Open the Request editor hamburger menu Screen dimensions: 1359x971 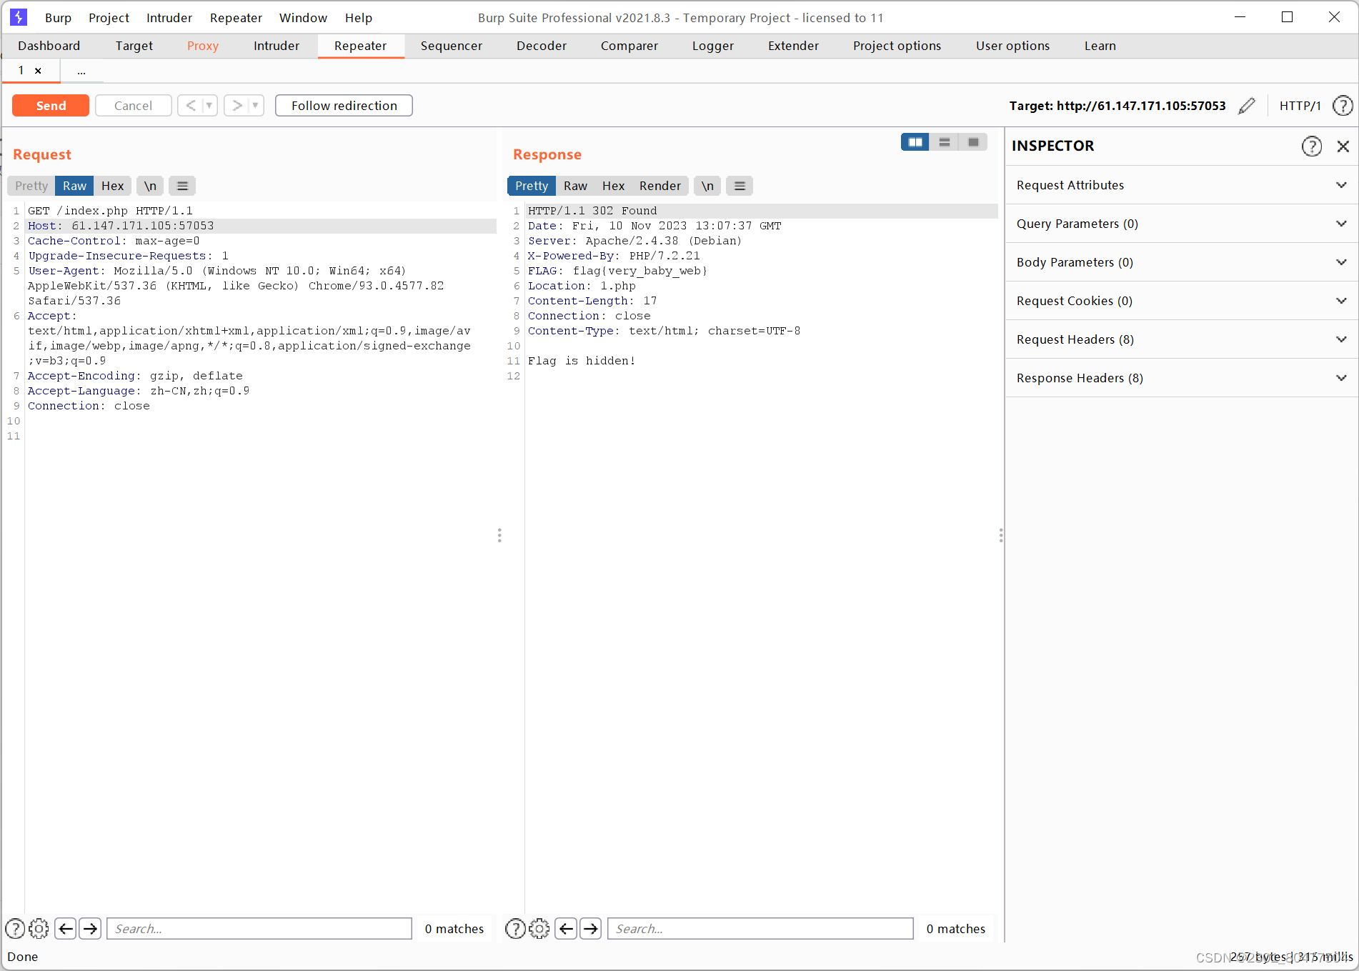(182, 186)
